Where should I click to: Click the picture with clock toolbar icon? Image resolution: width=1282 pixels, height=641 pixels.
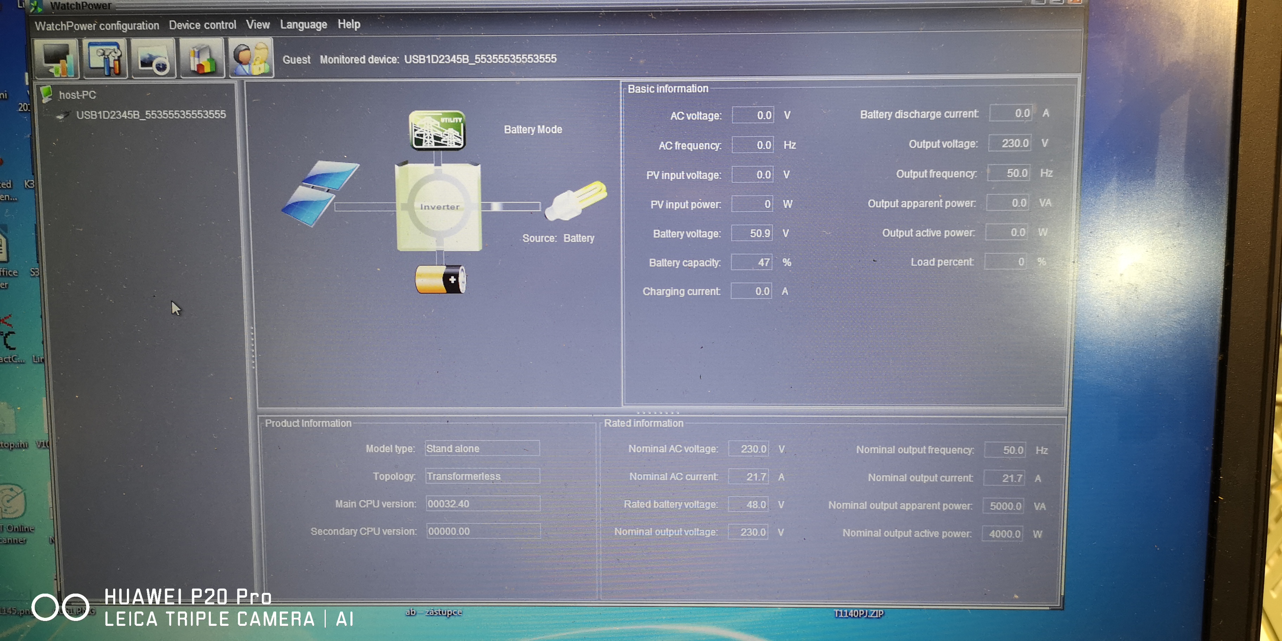(153, 60)
